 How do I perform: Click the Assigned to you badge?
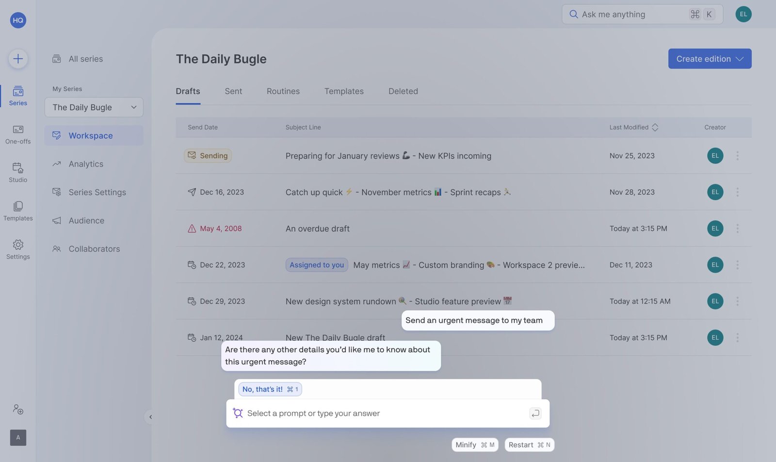point(317,264)
